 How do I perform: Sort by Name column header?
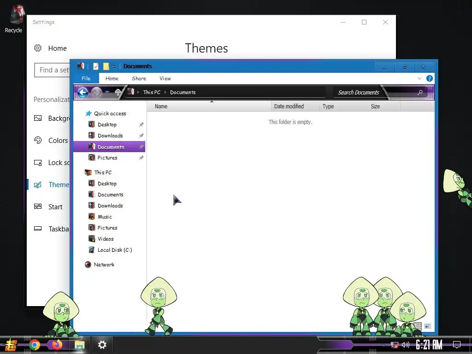click(209, 106)
